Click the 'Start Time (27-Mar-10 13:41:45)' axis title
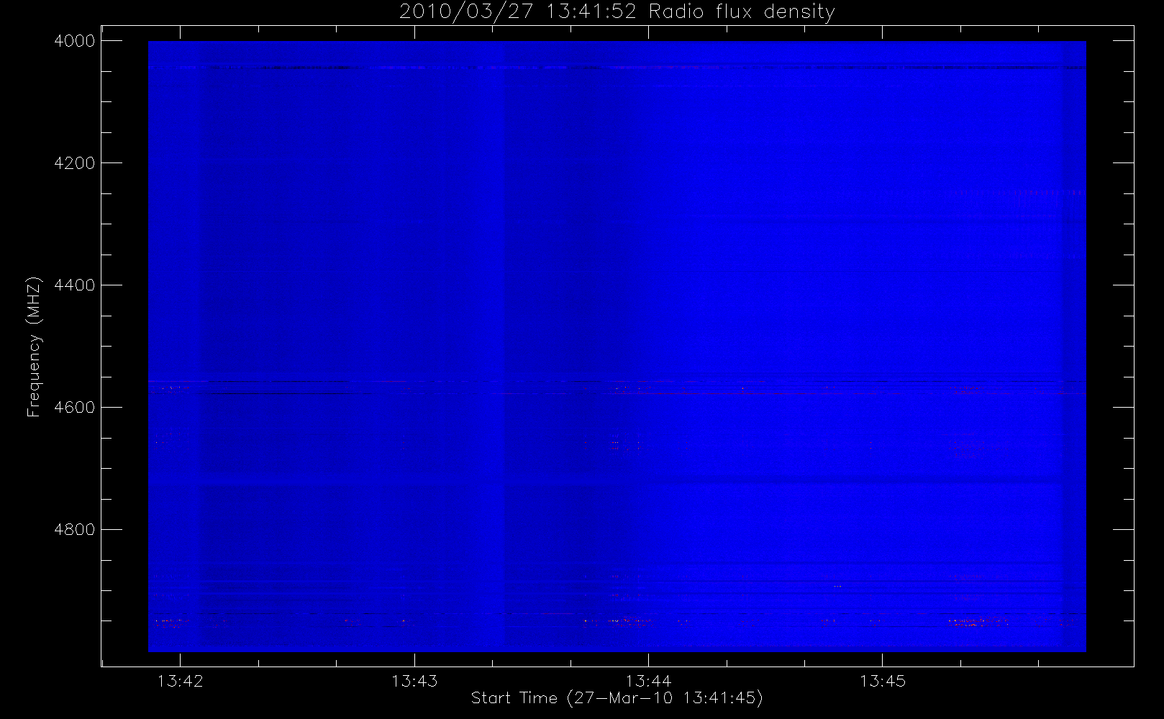The image size is (1164, 719). [x=617, y=698]
